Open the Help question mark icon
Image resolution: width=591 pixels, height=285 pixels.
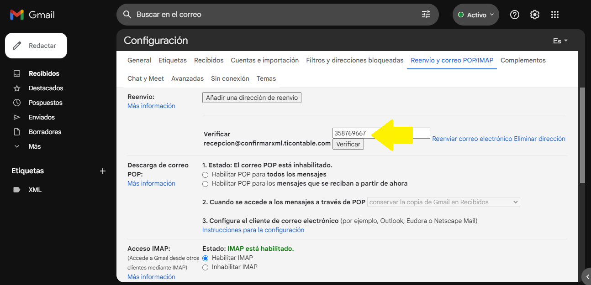click(515, 15)
